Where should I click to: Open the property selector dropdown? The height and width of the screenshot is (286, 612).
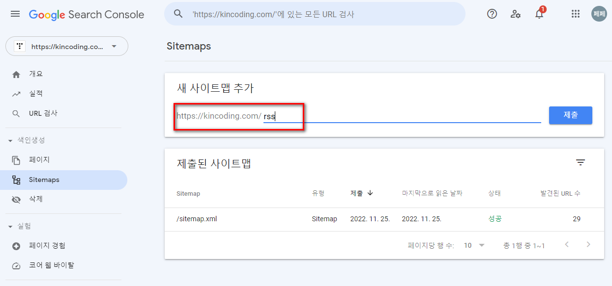tap(67, 47)
